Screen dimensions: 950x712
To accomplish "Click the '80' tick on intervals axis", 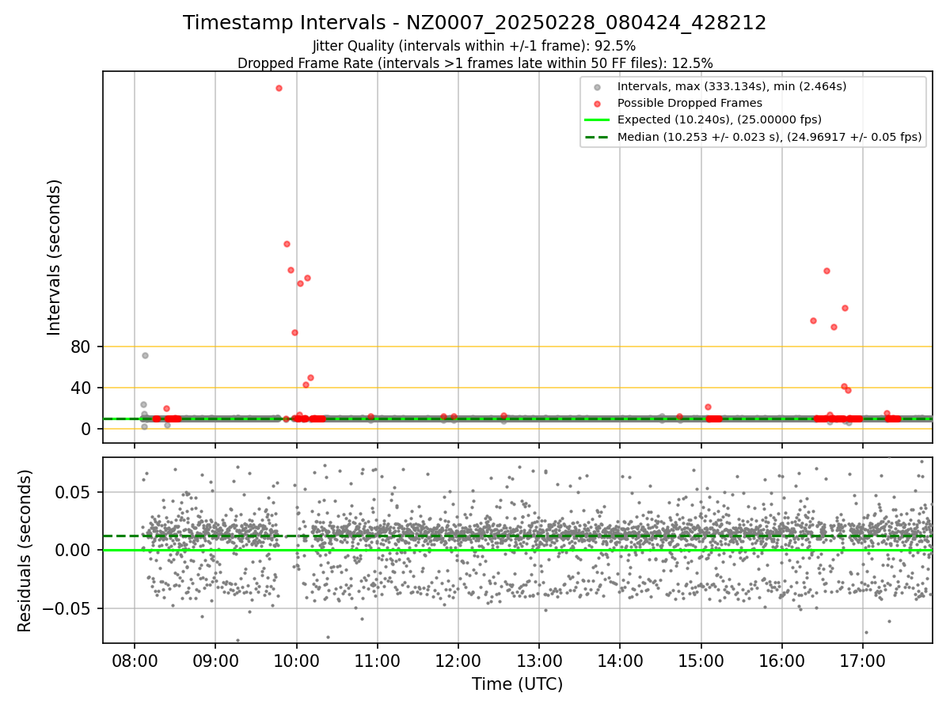I will coord(82,347).
